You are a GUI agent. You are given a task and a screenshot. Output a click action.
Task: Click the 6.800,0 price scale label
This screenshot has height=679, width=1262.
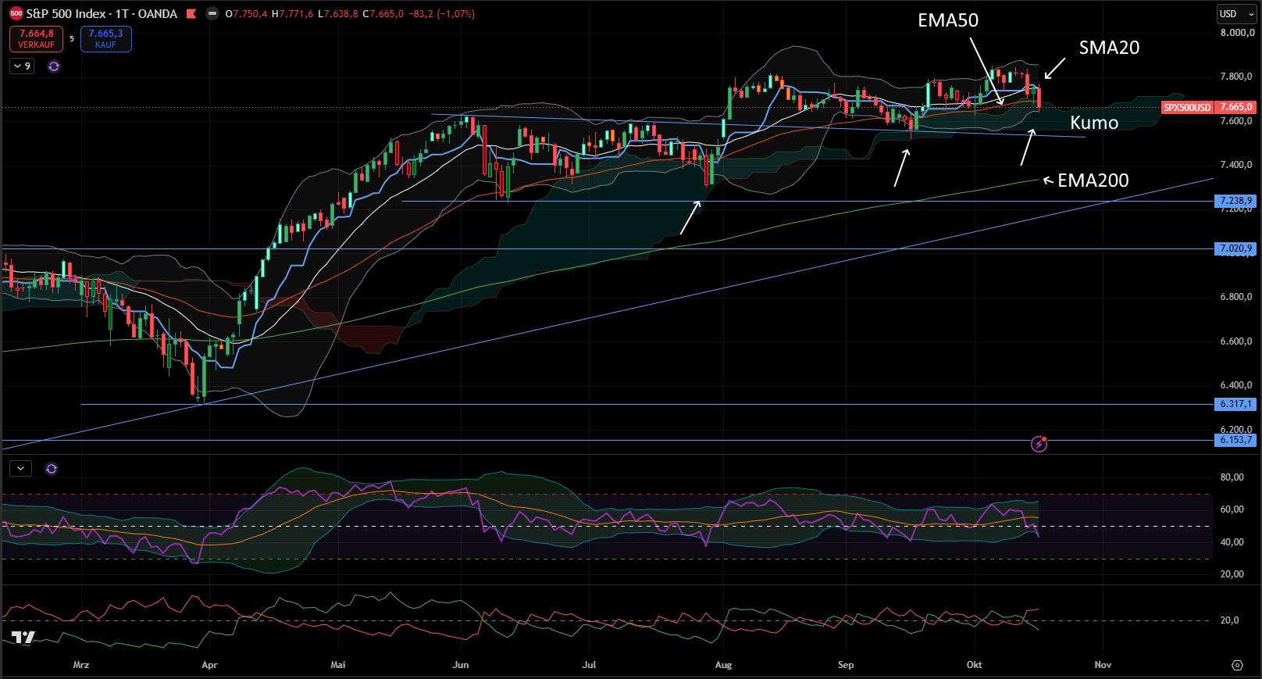(1237, 297)
